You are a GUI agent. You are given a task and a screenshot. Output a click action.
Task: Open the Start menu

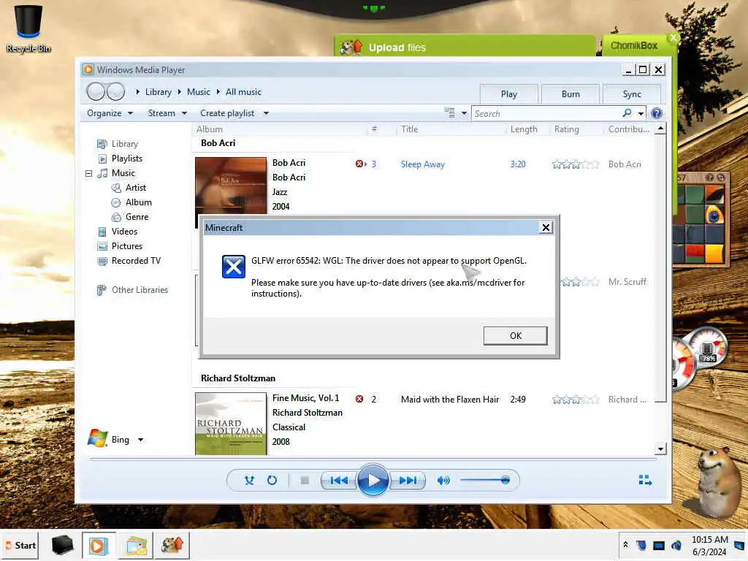(x=21, y=545)
